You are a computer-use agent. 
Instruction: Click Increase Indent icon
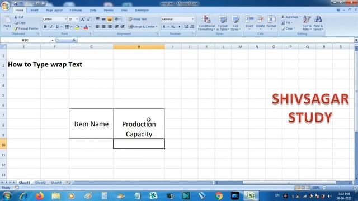coord(123,27)
